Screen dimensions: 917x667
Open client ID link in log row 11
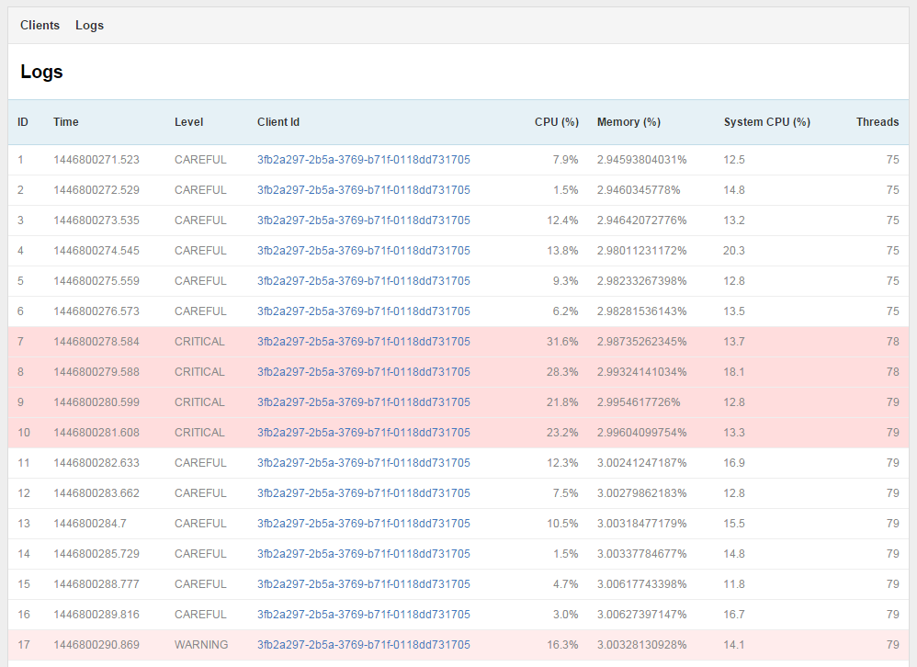pos(364,463)
